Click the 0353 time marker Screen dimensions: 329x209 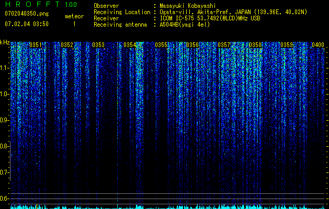point(98,45)
